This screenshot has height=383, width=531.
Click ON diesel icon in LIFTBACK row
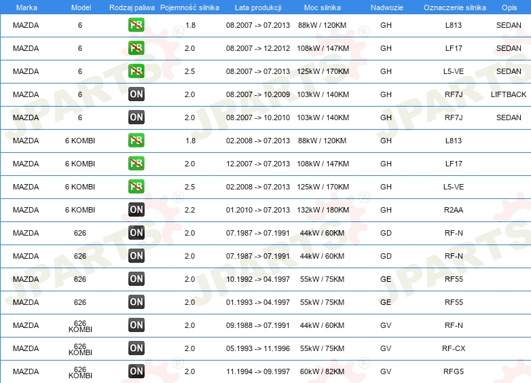tap(136, 94)
